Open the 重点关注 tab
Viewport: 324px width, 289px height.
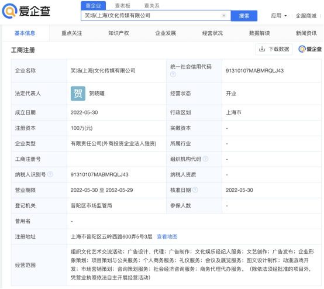tap(72, 33)
